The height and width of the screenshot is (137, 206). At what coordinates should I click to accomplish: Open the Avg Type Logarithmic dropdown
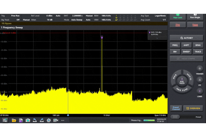pos(160,16)
